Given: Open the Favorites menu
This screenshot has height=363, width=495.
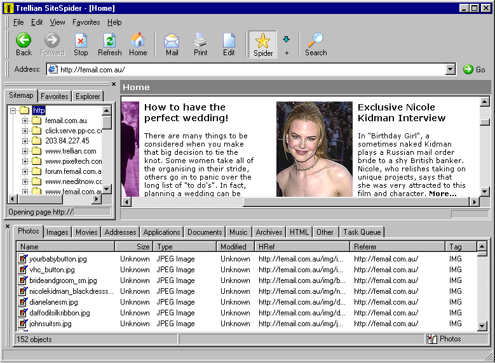Looking at the screenshot, I should point(86,22).
